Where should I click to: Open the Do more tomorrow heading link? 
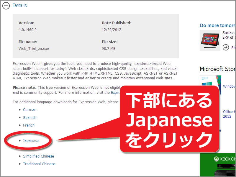(217, 25)
